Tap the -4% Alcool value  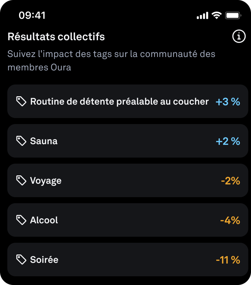[x=230, y=220]
